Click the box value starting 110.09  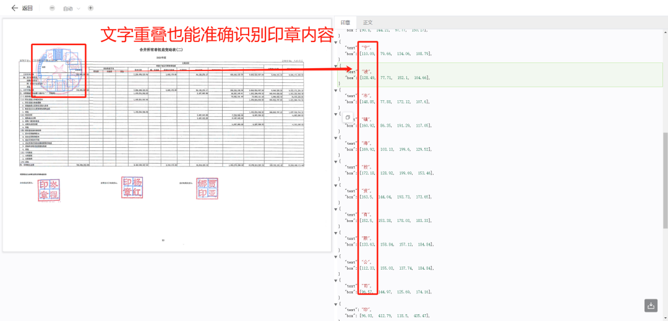click(x=395, y=54)
